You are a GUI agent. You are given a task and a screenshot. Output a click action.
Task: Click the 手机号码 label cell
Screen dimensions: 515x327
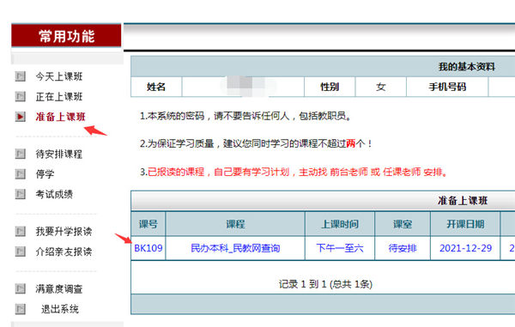447,87
